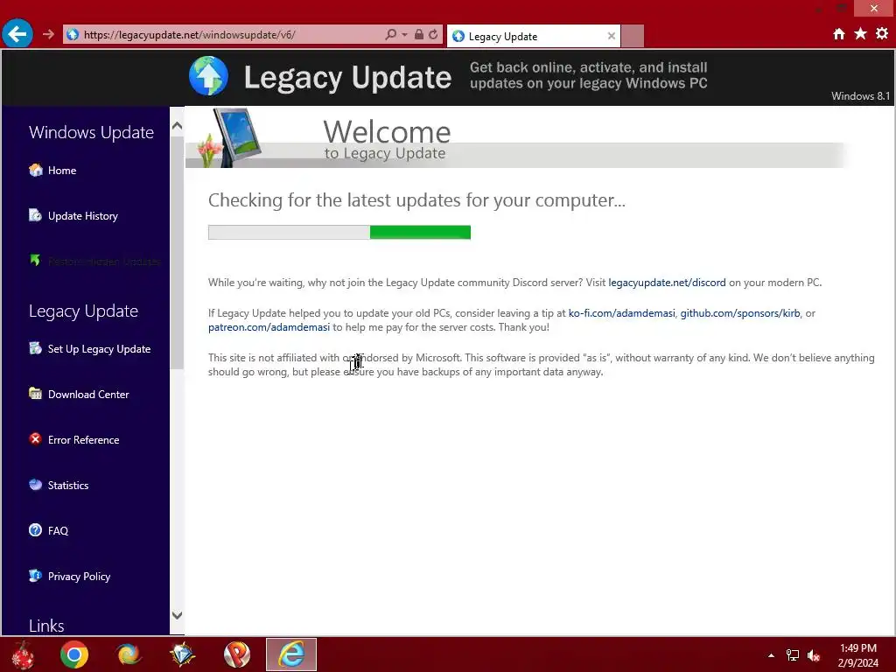Open the browser Home icon
The image size is (896, 672).
pos(839,34)
